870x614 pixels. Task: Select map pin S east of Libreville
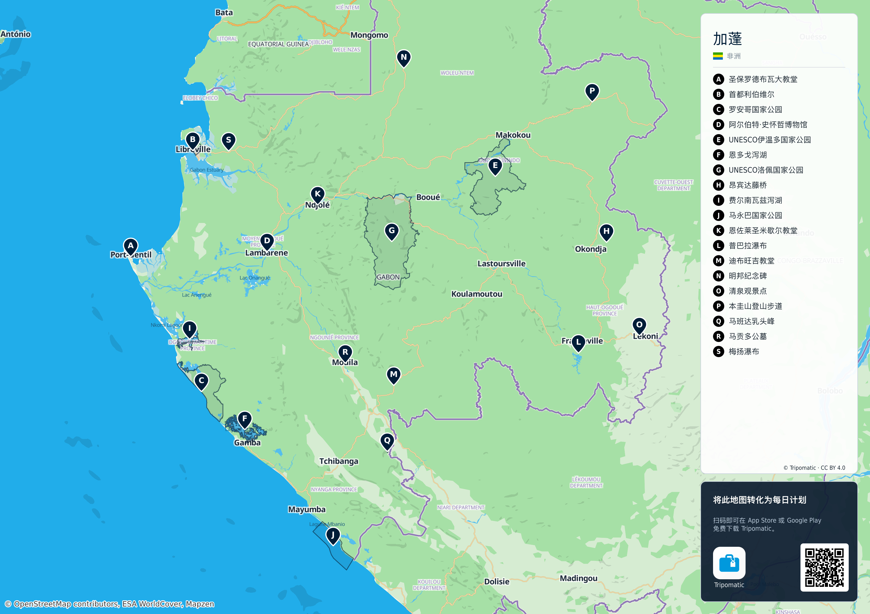click(228, 141)
